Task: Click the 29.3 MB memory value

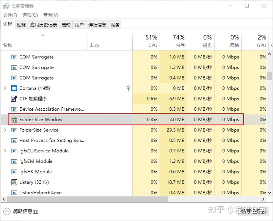Action: tap(176, 130)
